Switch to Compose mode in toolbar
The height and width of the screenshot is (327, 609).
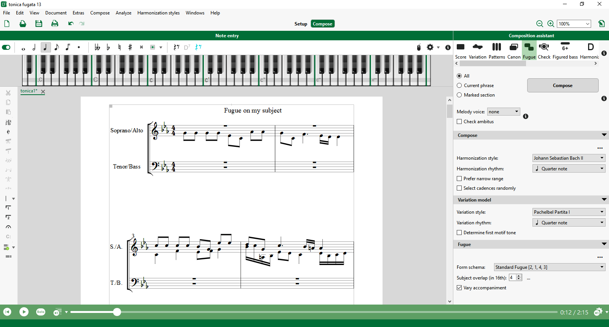pyautogui.click(x=322, y=24)
